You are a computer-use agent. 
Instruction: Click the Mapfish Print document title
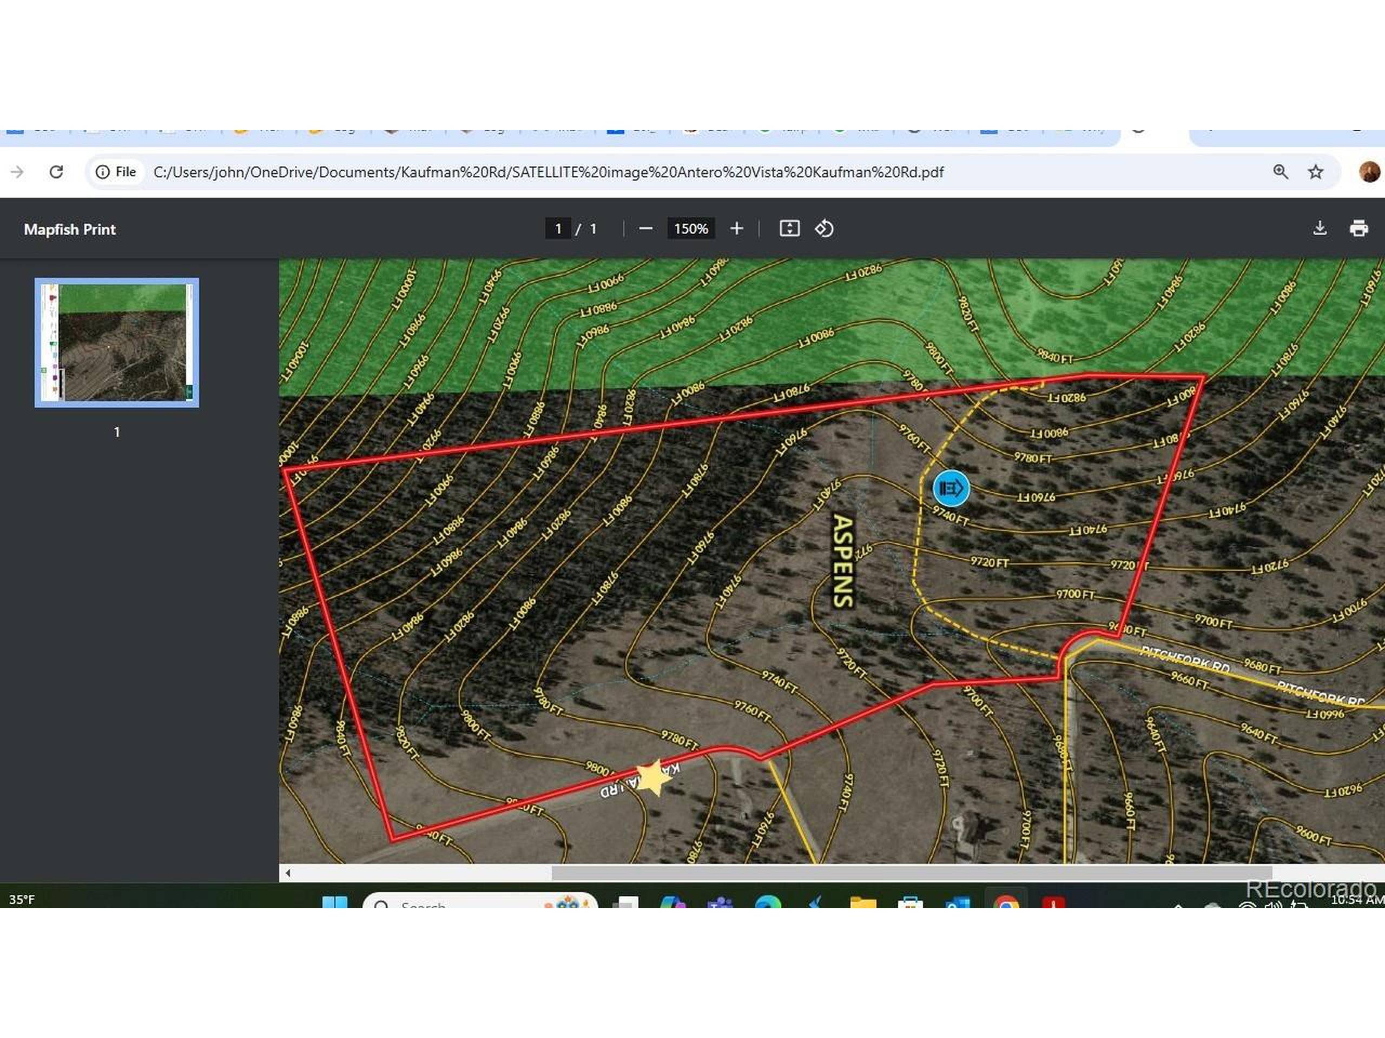click(69, 230)
